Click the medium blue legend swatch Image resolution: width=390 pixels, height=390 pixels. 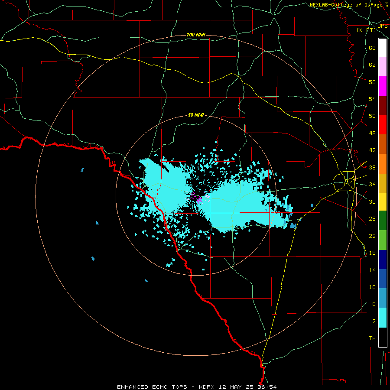tap(383, 279)
